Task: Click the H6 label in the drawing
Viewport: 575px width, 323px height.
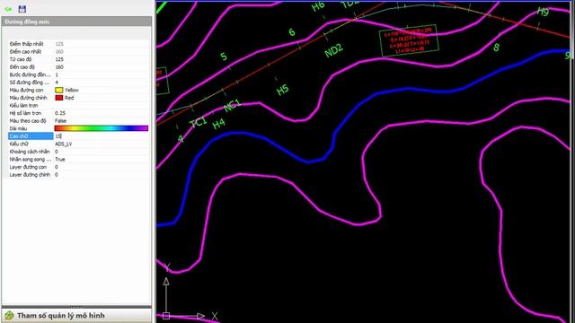Action: [x=318, y=6]
